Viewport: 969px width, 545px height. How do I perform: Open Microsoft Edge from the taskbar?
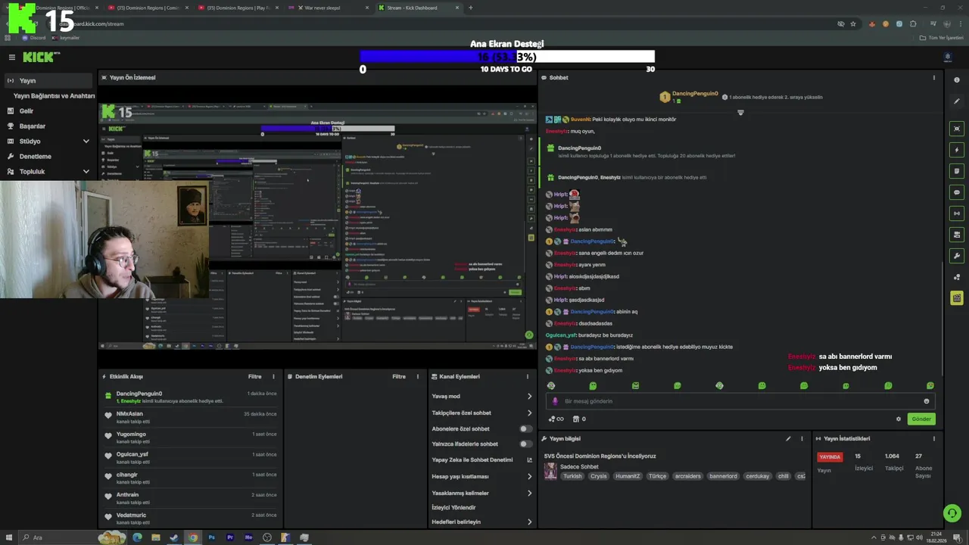[137, 537]
